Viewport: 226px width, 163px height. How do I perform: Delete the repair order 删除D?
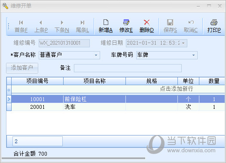pos(147,26)
